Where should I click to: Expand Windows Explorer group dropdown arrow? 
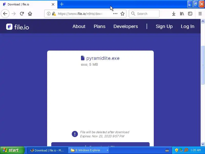[107, 150]
